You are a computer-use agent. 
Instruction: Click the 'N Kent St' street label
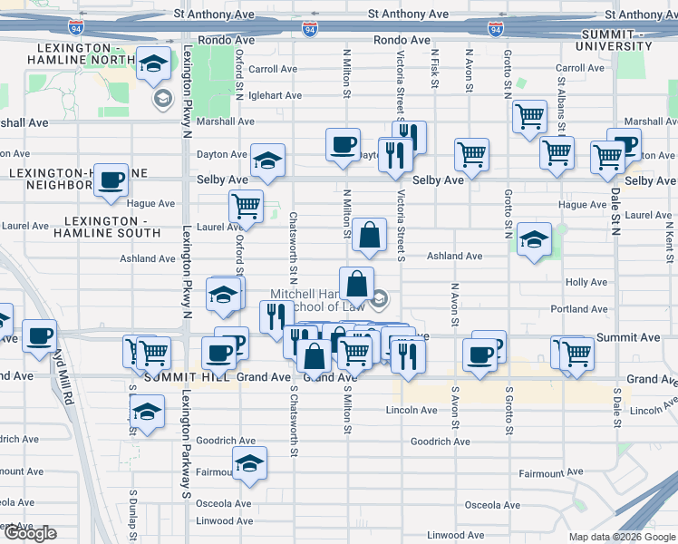[x=670, y=242]
